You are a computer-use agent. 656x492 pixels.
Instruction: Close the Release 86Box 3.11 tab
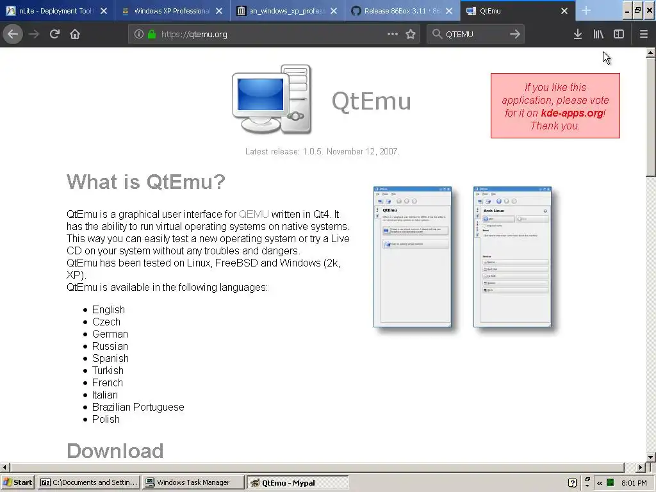449,11
